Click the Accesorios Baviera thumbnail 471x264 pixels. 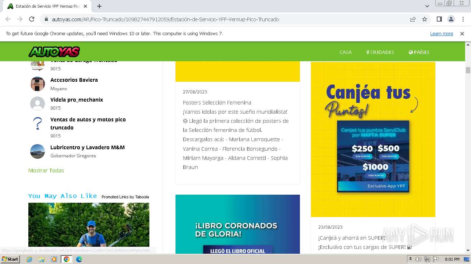[38, 84]
